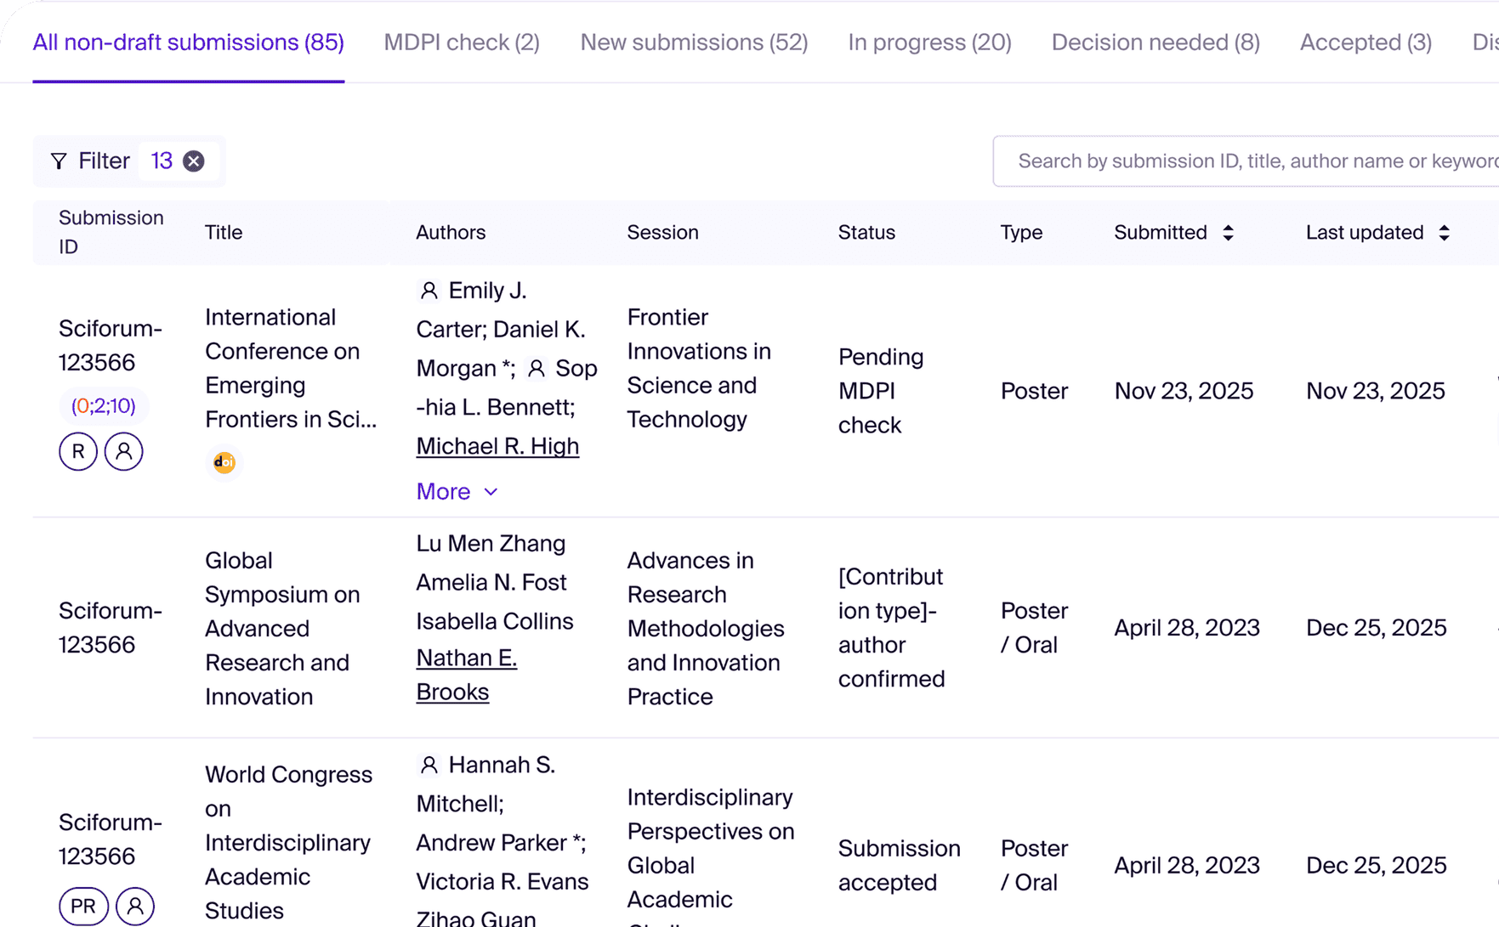Click the filter count number 13
Screen dimensions: 1499x927
(x=162, y=161)
